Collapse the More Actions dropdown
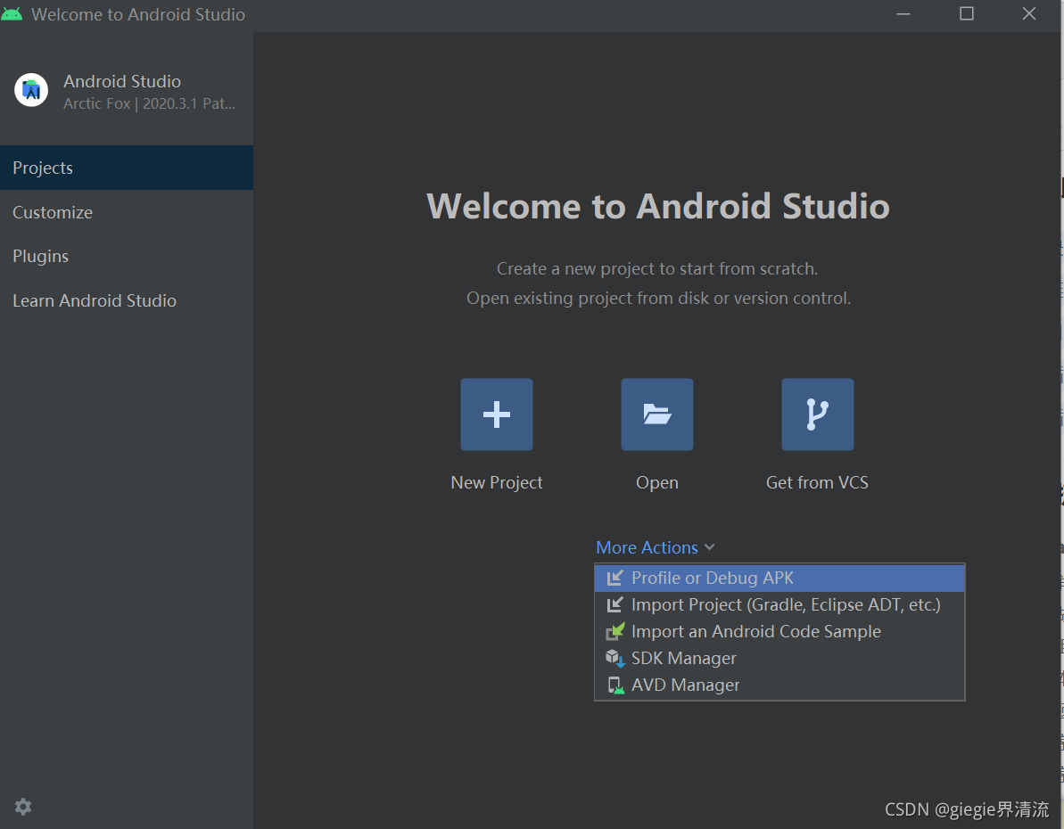Image resolution: width=1064 pixels, height=829 pixels. [655, 547]
